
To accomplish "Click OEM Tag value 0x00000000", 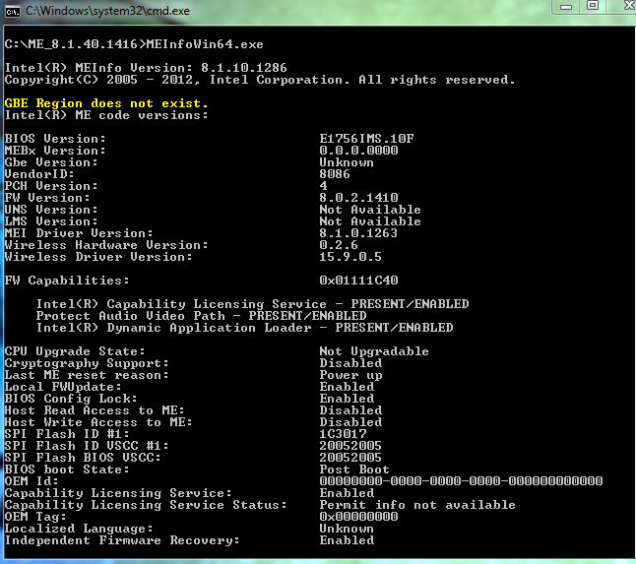I will click(x=358, y=517).
